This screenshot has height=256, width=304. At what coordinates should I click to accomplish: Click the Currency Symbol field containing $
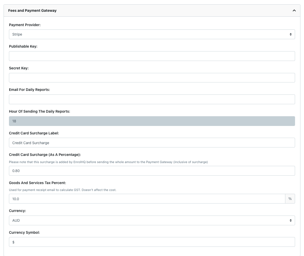click(152, 242)
